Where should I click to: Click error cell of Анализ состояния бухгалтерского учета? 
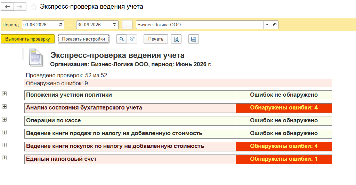pyautogui.click(x=284, y=108)
